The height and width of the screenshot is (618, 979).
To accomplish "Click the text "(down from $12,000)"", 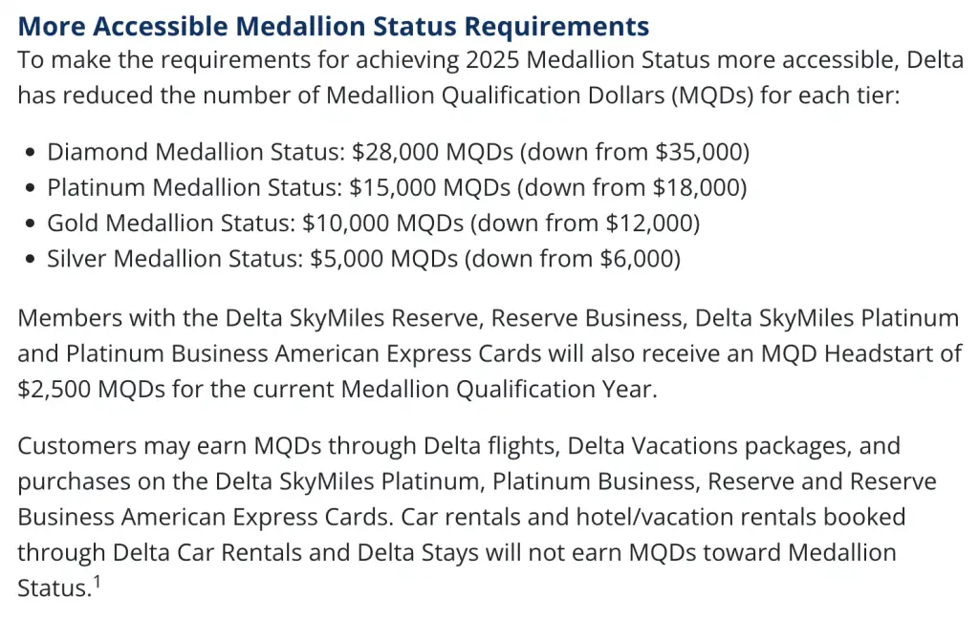I will [586, 224].
